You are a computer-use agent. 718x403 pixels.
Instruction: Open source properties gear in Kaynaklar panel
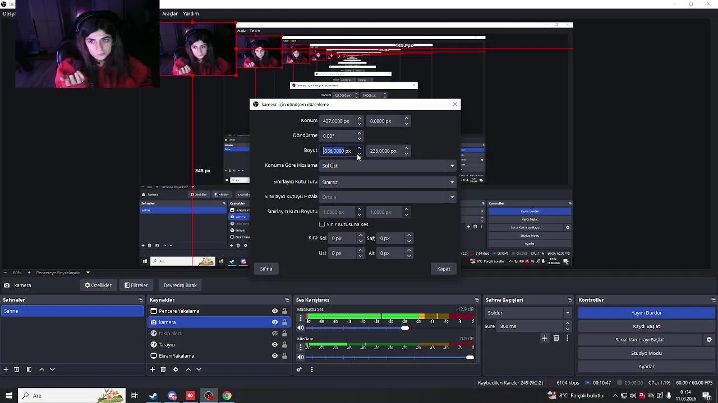tap(176, 369)
